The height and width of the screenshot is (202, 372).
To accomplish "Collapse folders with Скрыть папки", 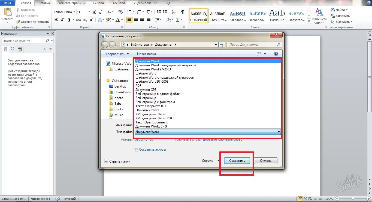I will coord(117,161).
